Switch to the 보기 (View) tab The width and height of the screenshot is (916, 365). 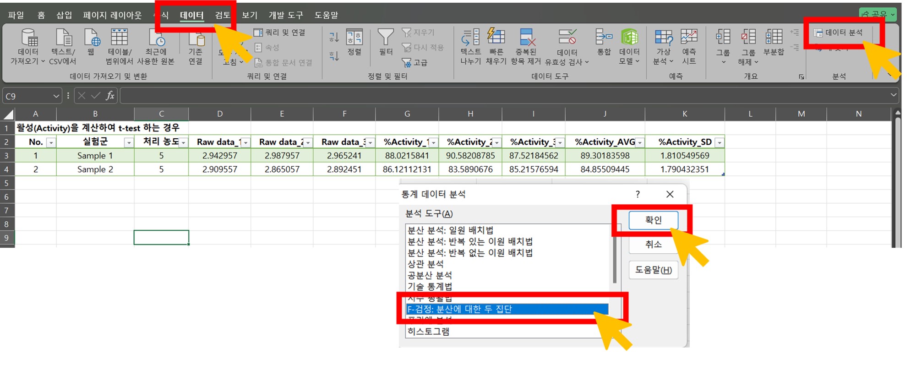(250, 15)
